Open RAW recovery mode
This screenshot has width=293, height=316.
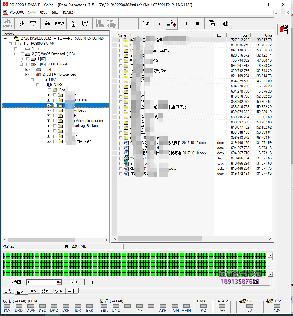click(x=60, y=24)
